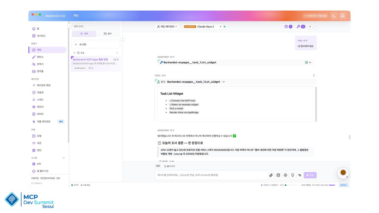Screen dimensions: 379x213
Task: Start a 새 대화 new conversation
Action: tap(96, 45)
